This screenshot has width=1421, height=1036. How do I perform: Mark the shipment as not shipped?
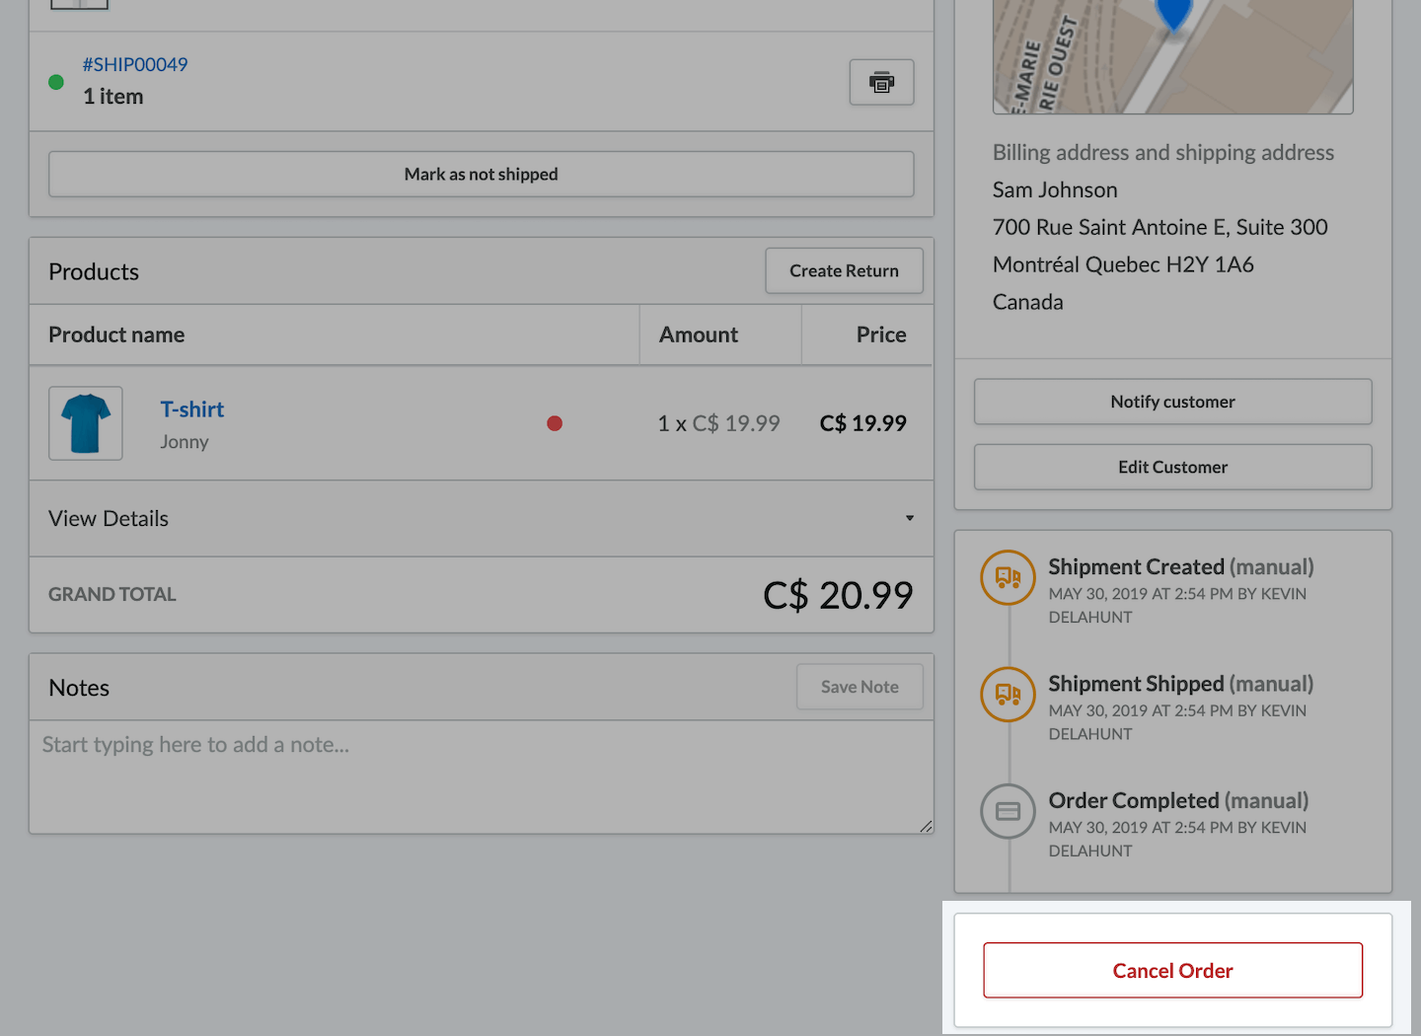[482, 174]
